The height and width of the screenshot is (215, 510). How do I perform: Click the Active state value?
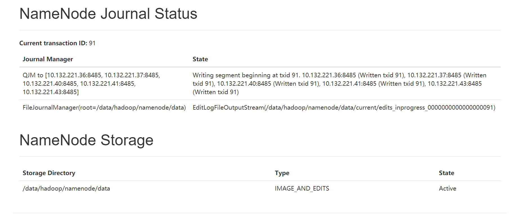pos(447,189)
